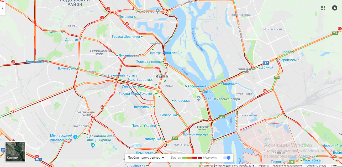
Task: Click the dark red Медленно legend color
Action: (x=200, y=158)
